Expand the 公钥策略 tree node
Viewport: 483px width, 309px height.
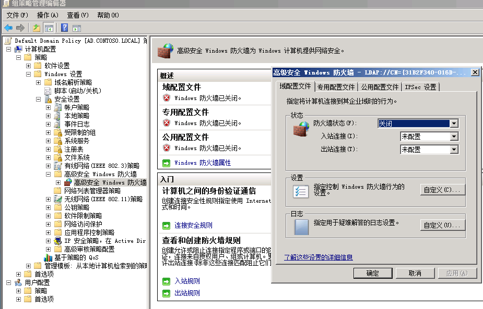(x=48, y=207)
